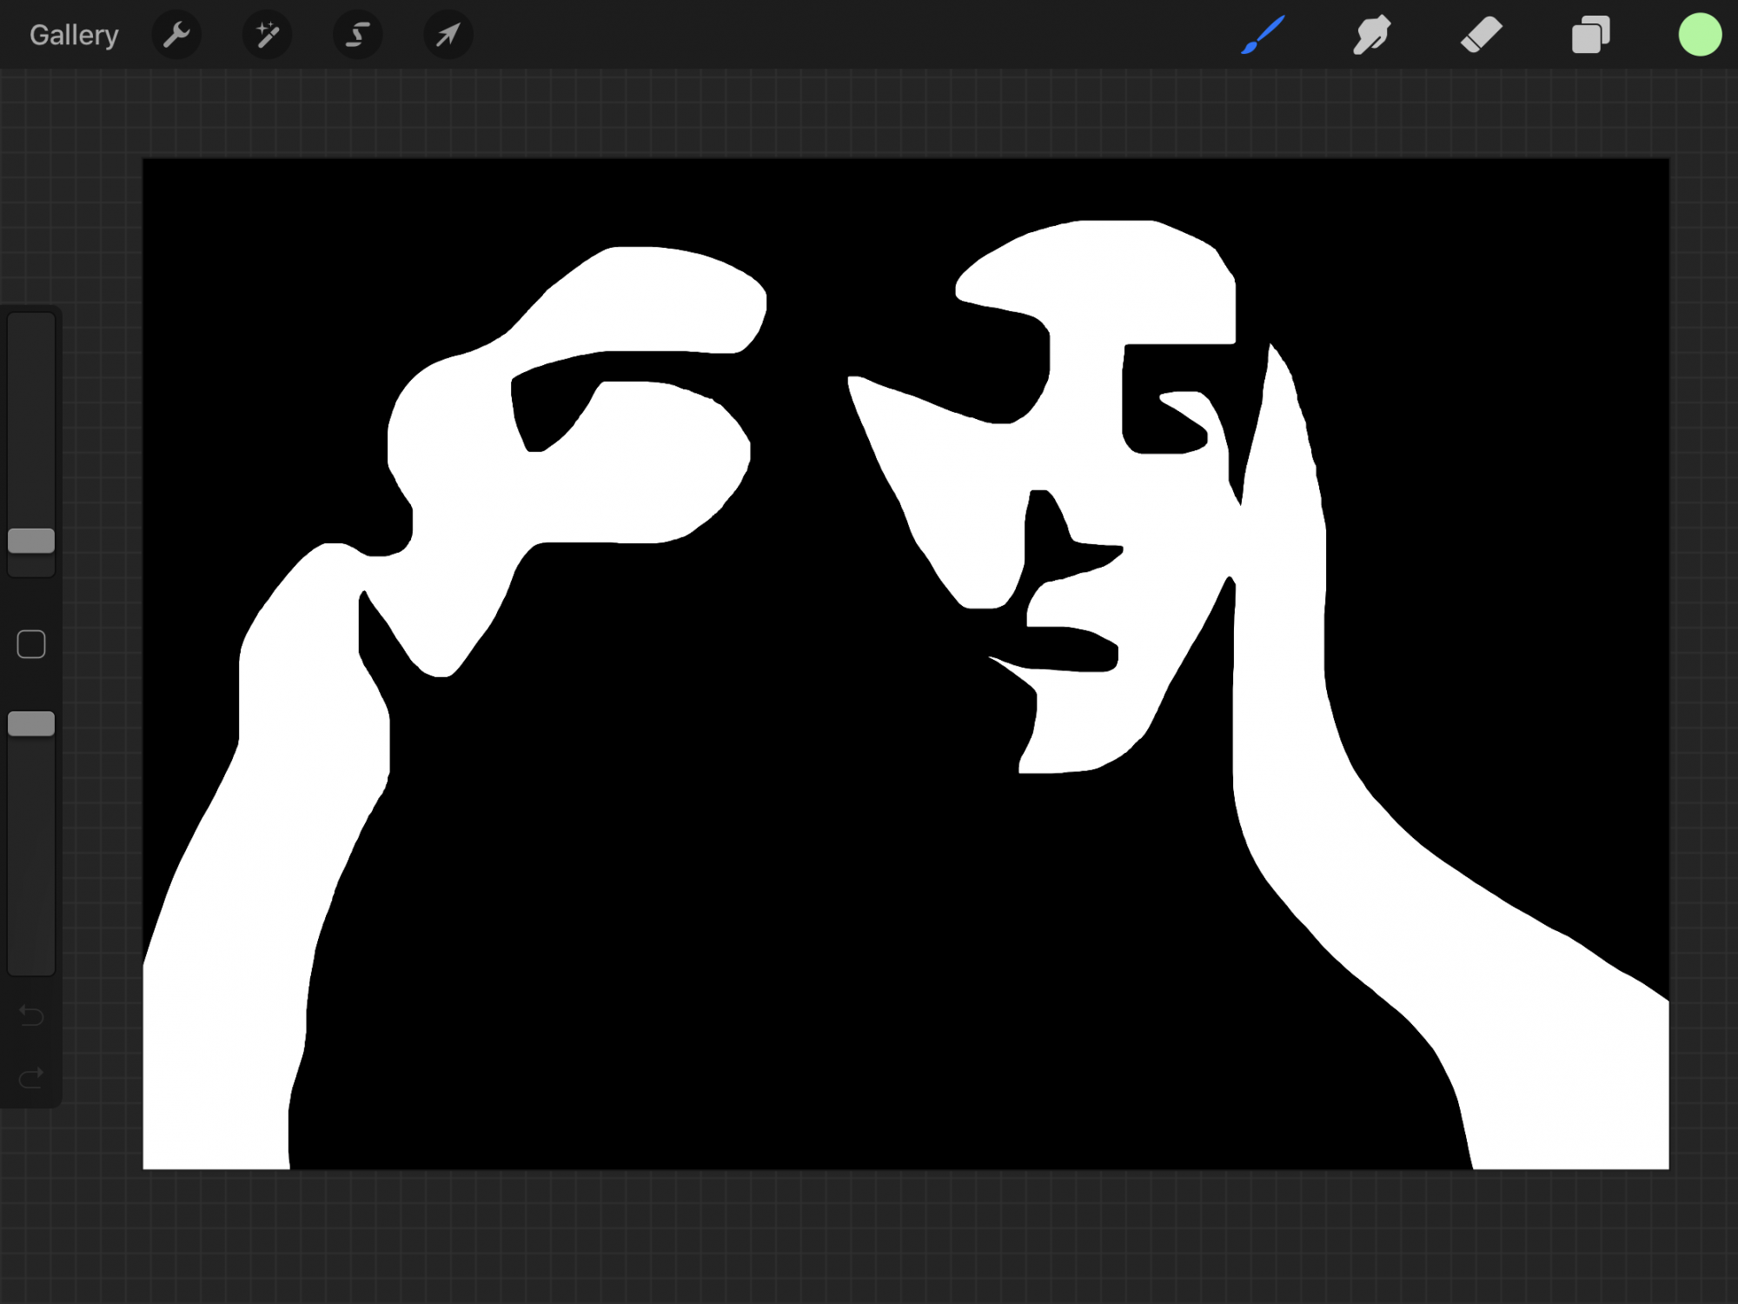Open the Actions wrench menu
Screen dimensions: 1738x1304
click(x=176, y=36)
